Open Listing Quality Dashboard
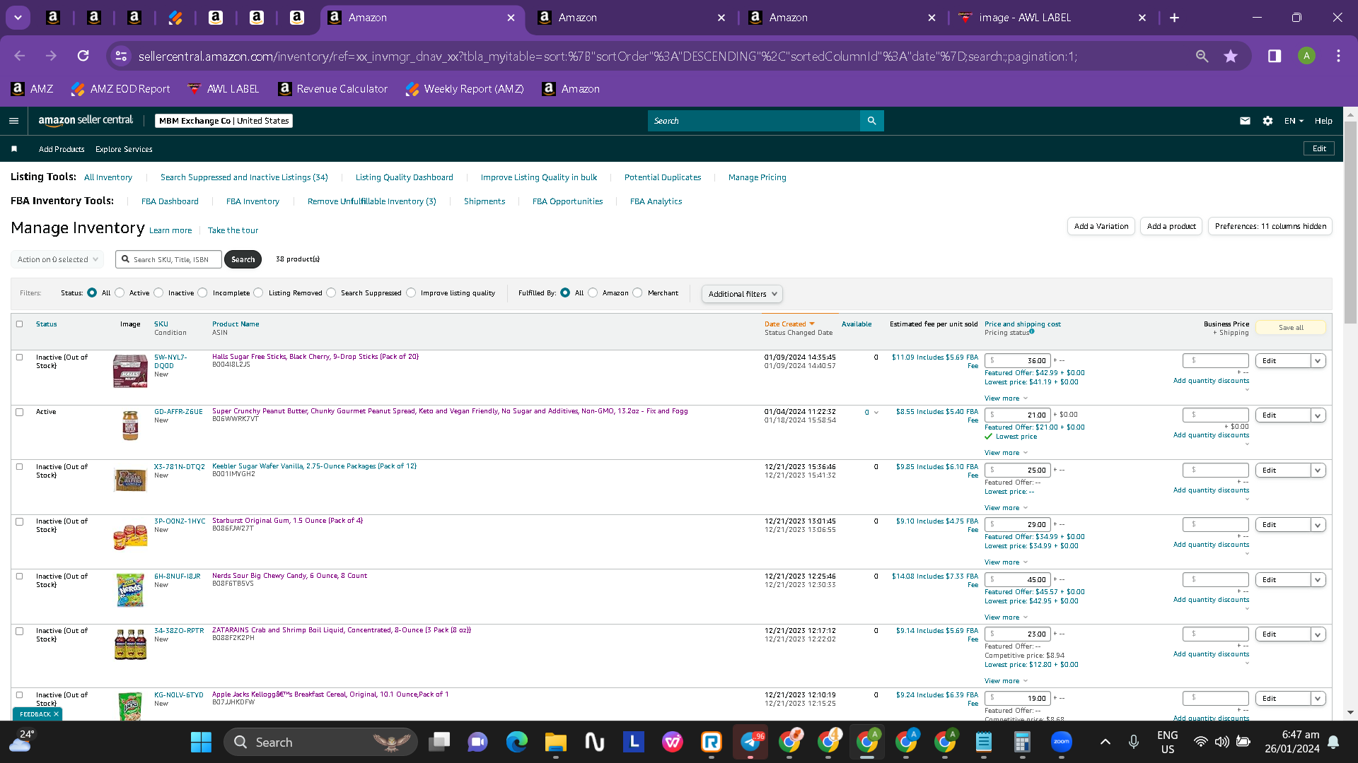Image resolution: width=1358 pixels, height=763 pixels. [405, 177]
